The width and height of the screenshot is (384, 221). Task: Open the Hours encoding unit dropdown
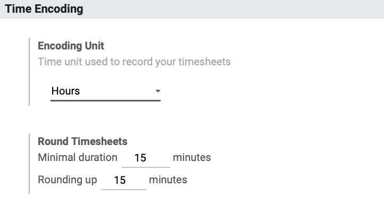pyautogui.click(x=105, y=91)
